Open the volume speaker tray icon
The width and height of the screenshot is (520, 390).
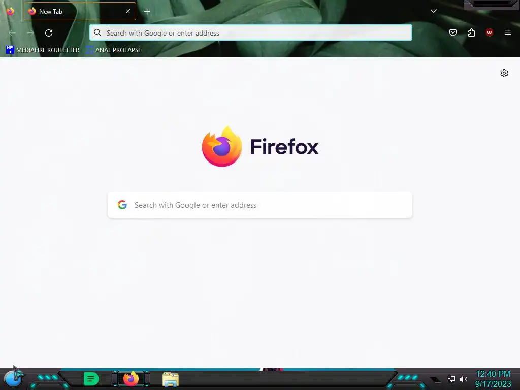(463, 379)
